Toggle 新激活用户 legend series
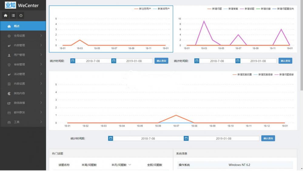This screenshot has width=303, height=171. click(161, 9)
